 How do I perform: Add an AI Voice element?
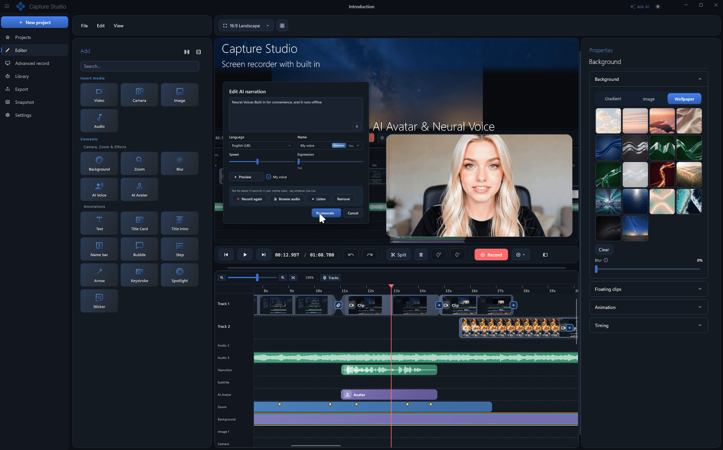[x=99, y=189]
